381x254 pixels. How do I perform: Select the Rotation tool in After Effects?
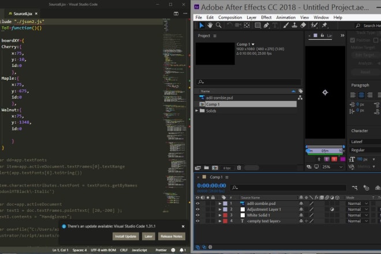pyautogui.click(x=229, y=25)
